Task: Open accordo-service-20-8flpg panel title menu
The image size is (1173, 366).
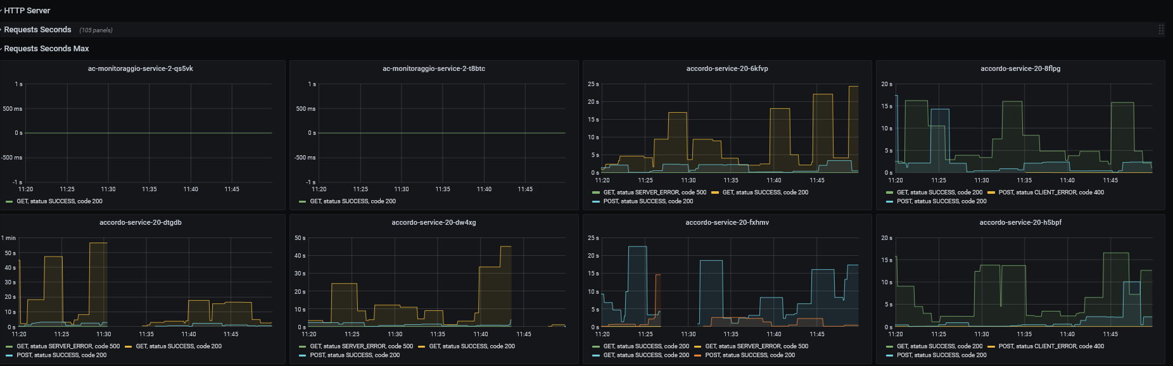Action: tap(1020, 68)
